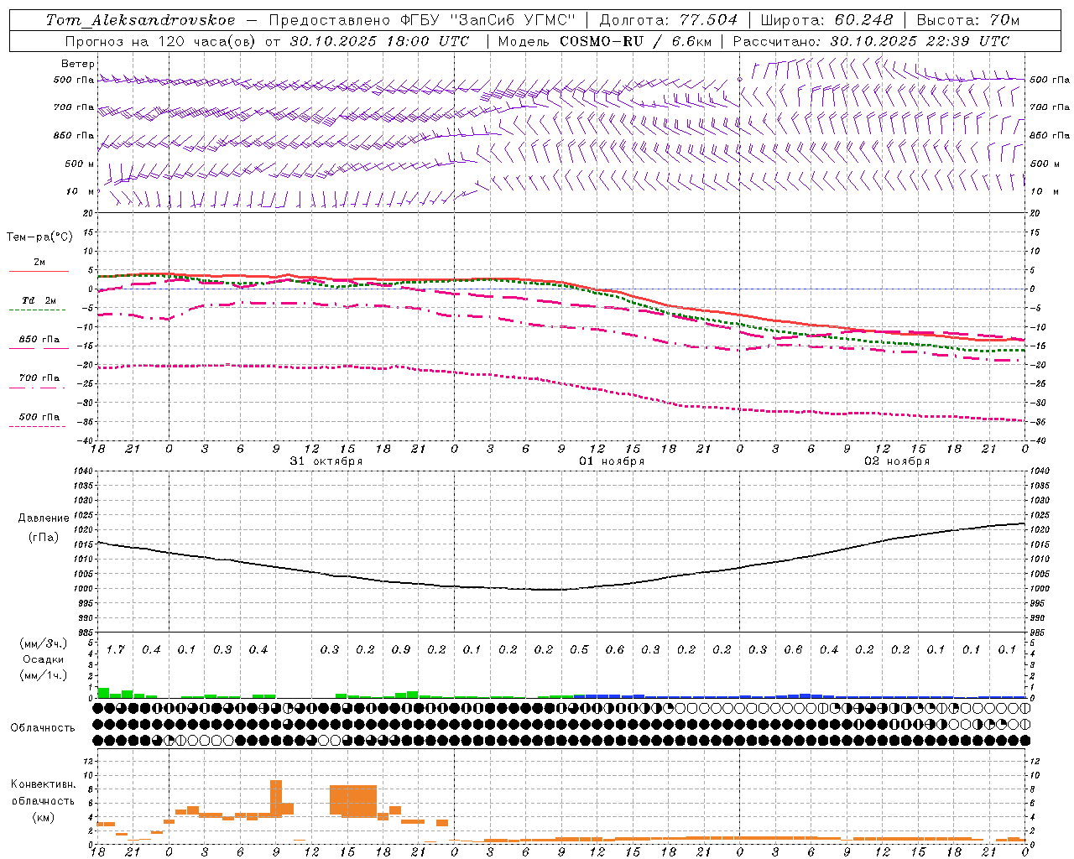Click the 'Тем-ра(°C)' temperature label
This screenshot has width=1074, height=859.
(x=39, y=237)
